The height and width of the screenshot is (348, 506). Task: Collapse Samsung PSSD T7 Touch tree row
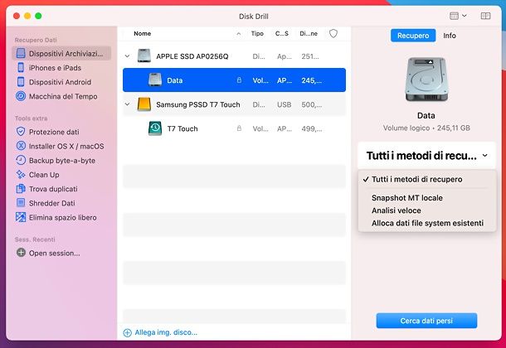tap(127, 104)
